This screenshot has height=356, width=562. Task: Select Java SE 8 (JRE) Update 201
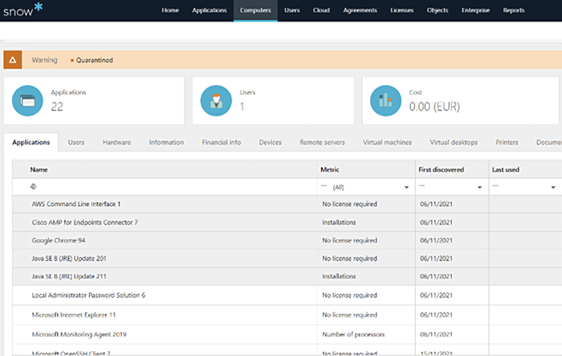coord(287,258)
